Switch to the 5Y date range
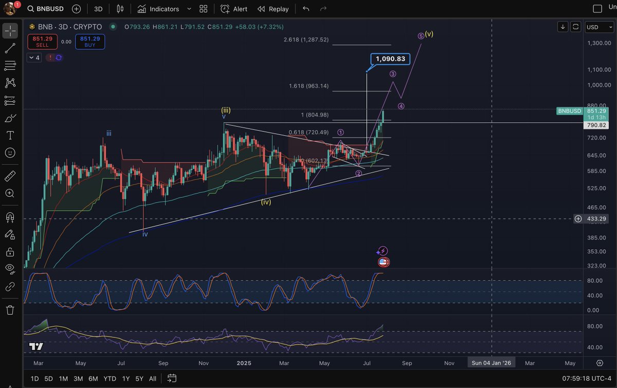This screenshot has width=617, height=388. point(139,379)
